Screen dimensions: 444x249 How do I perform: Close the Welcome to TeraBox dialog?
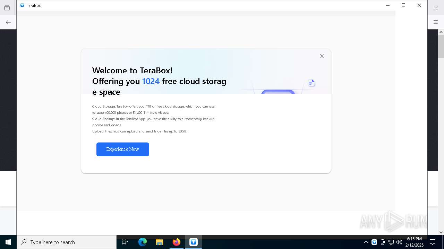tap(322, 56)
